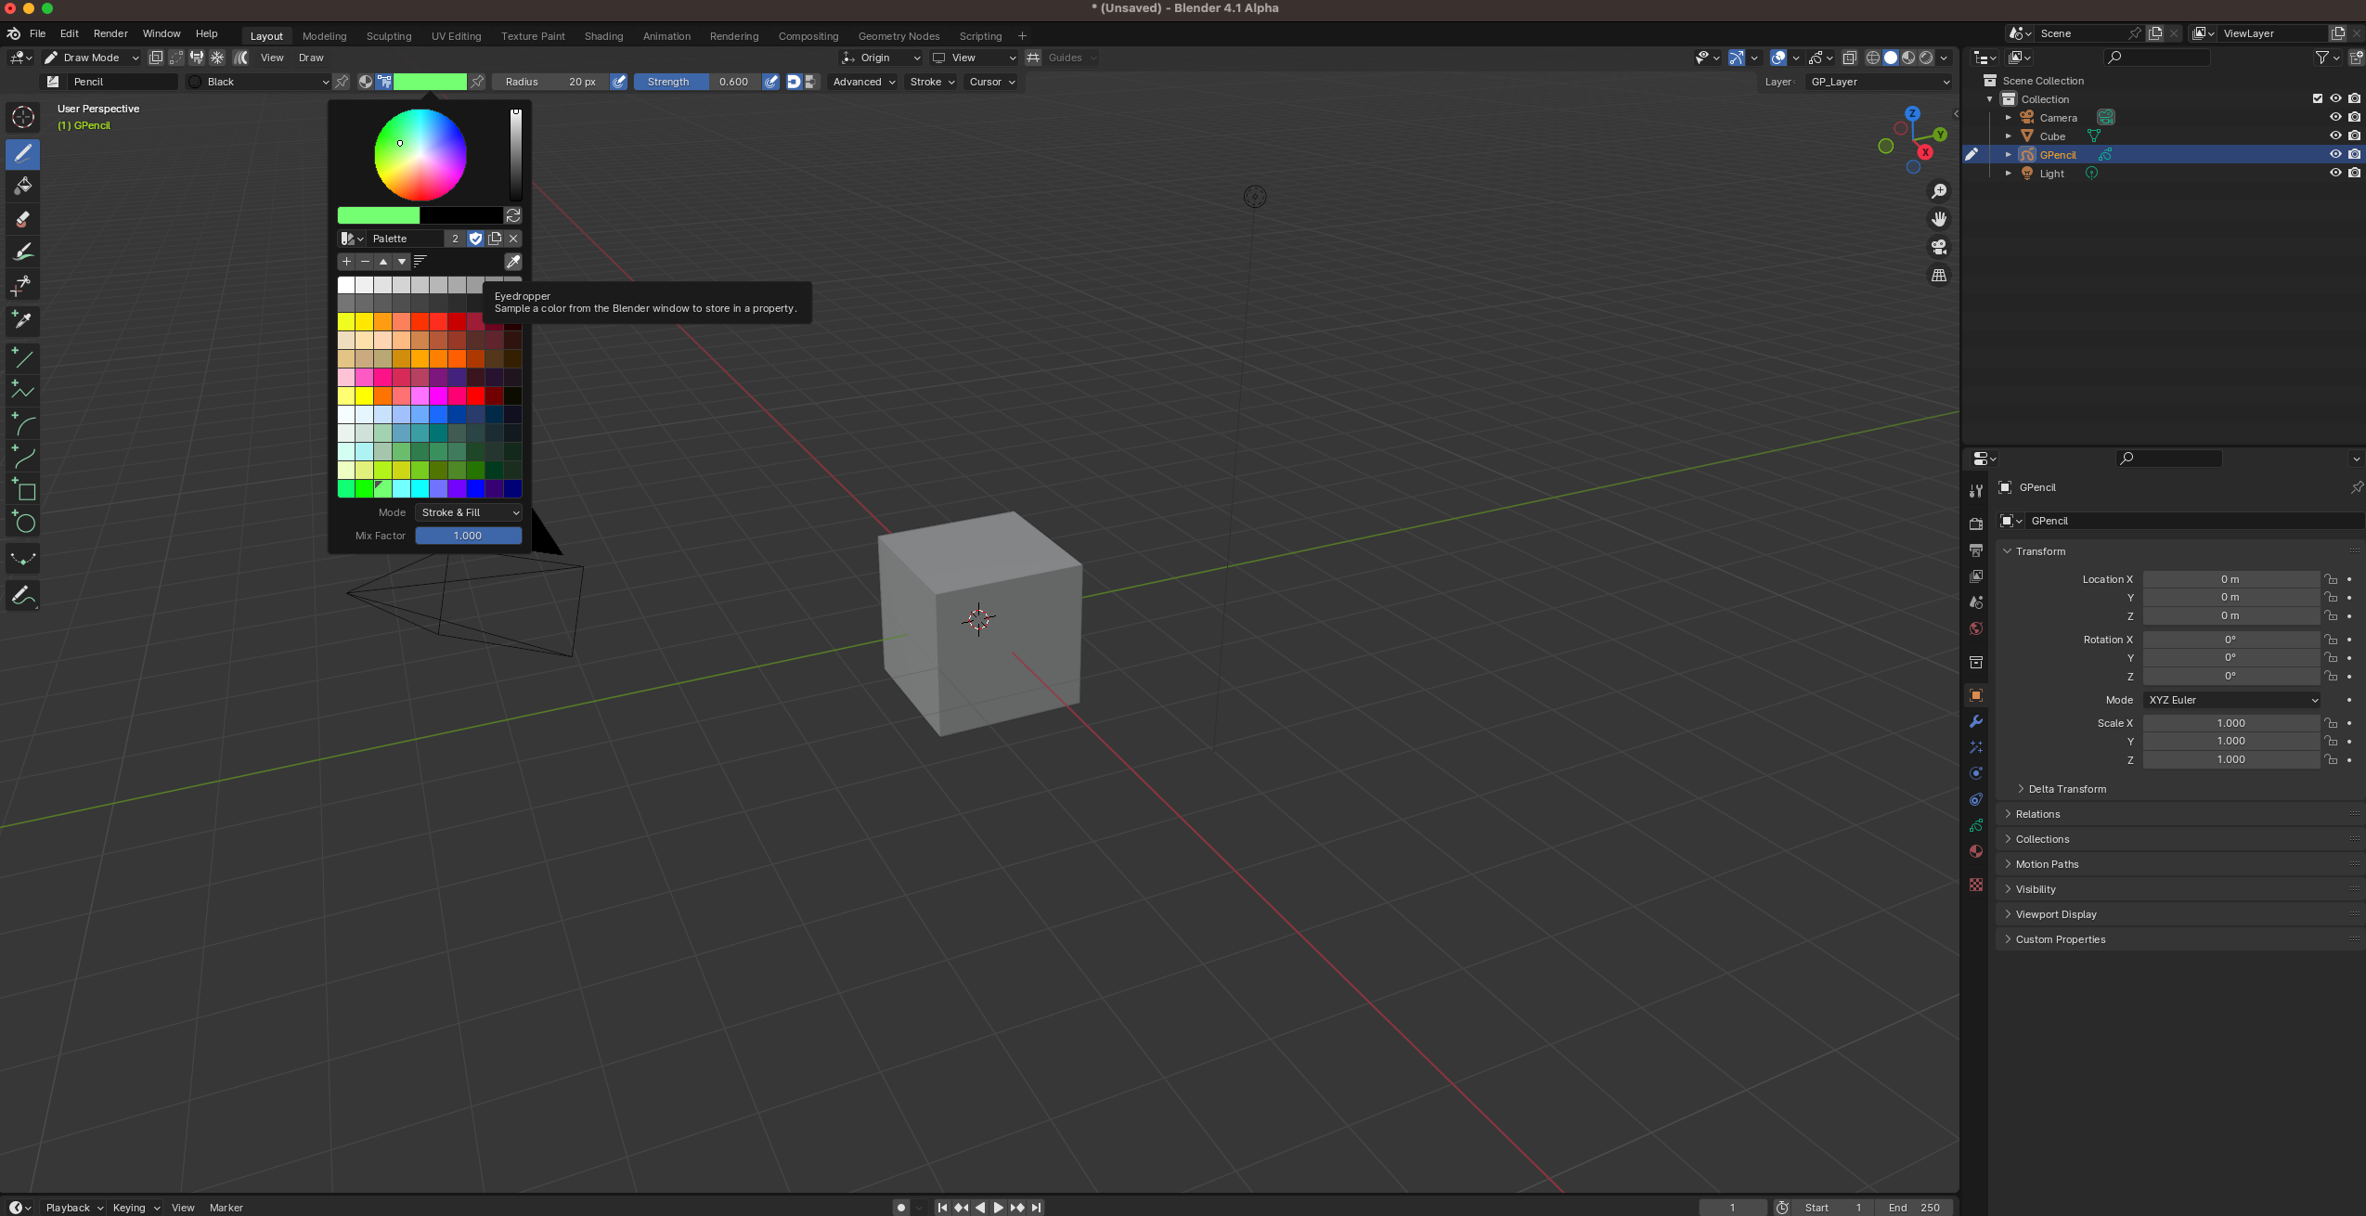Open the Render menu
2366x1216 pixels.
click(110, 33)
